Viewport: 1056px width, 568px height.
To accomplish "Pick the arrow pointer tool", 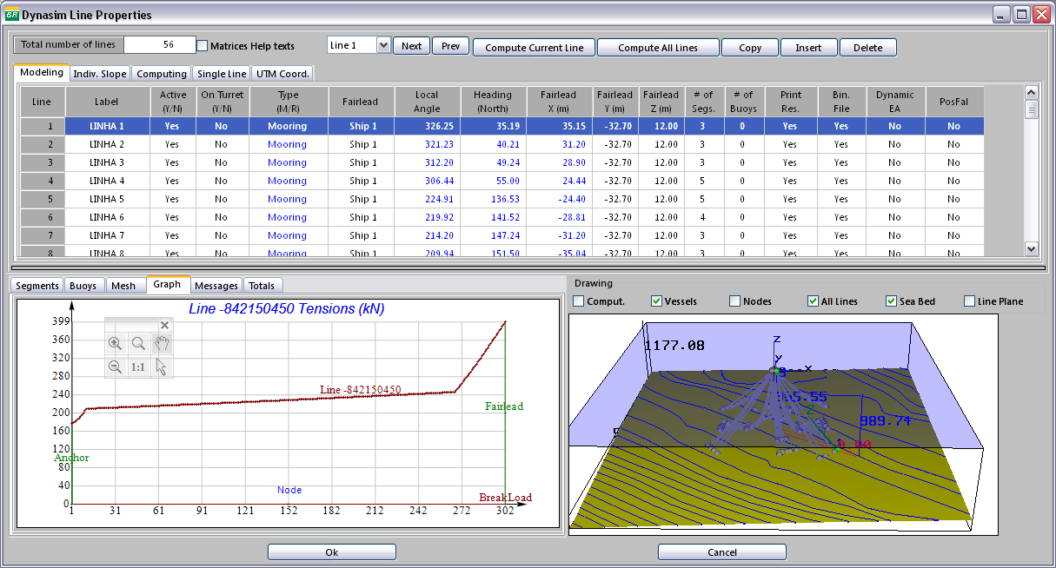I will click(x=162, y=367).
